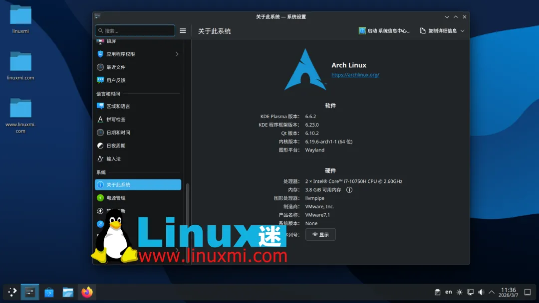Open 用户反馈 settings page

tap(138, 80)
